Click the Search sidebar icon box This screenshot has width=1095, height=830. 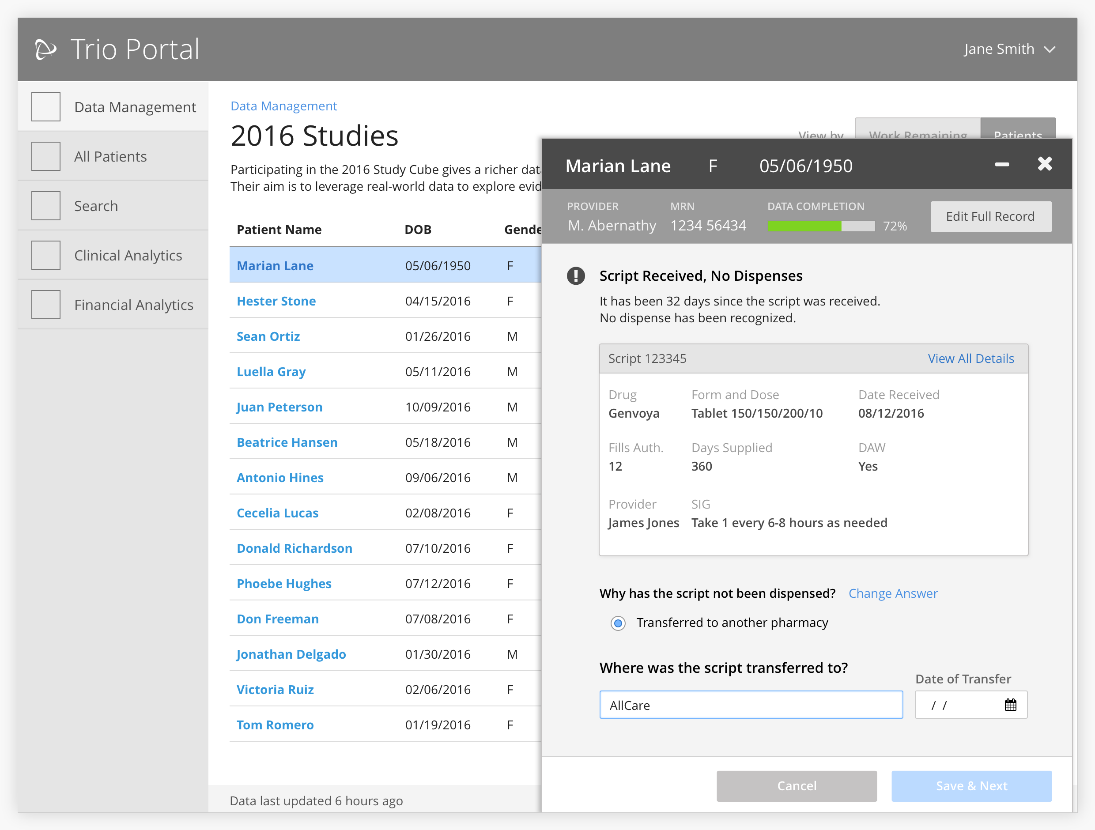pos(46,206)
